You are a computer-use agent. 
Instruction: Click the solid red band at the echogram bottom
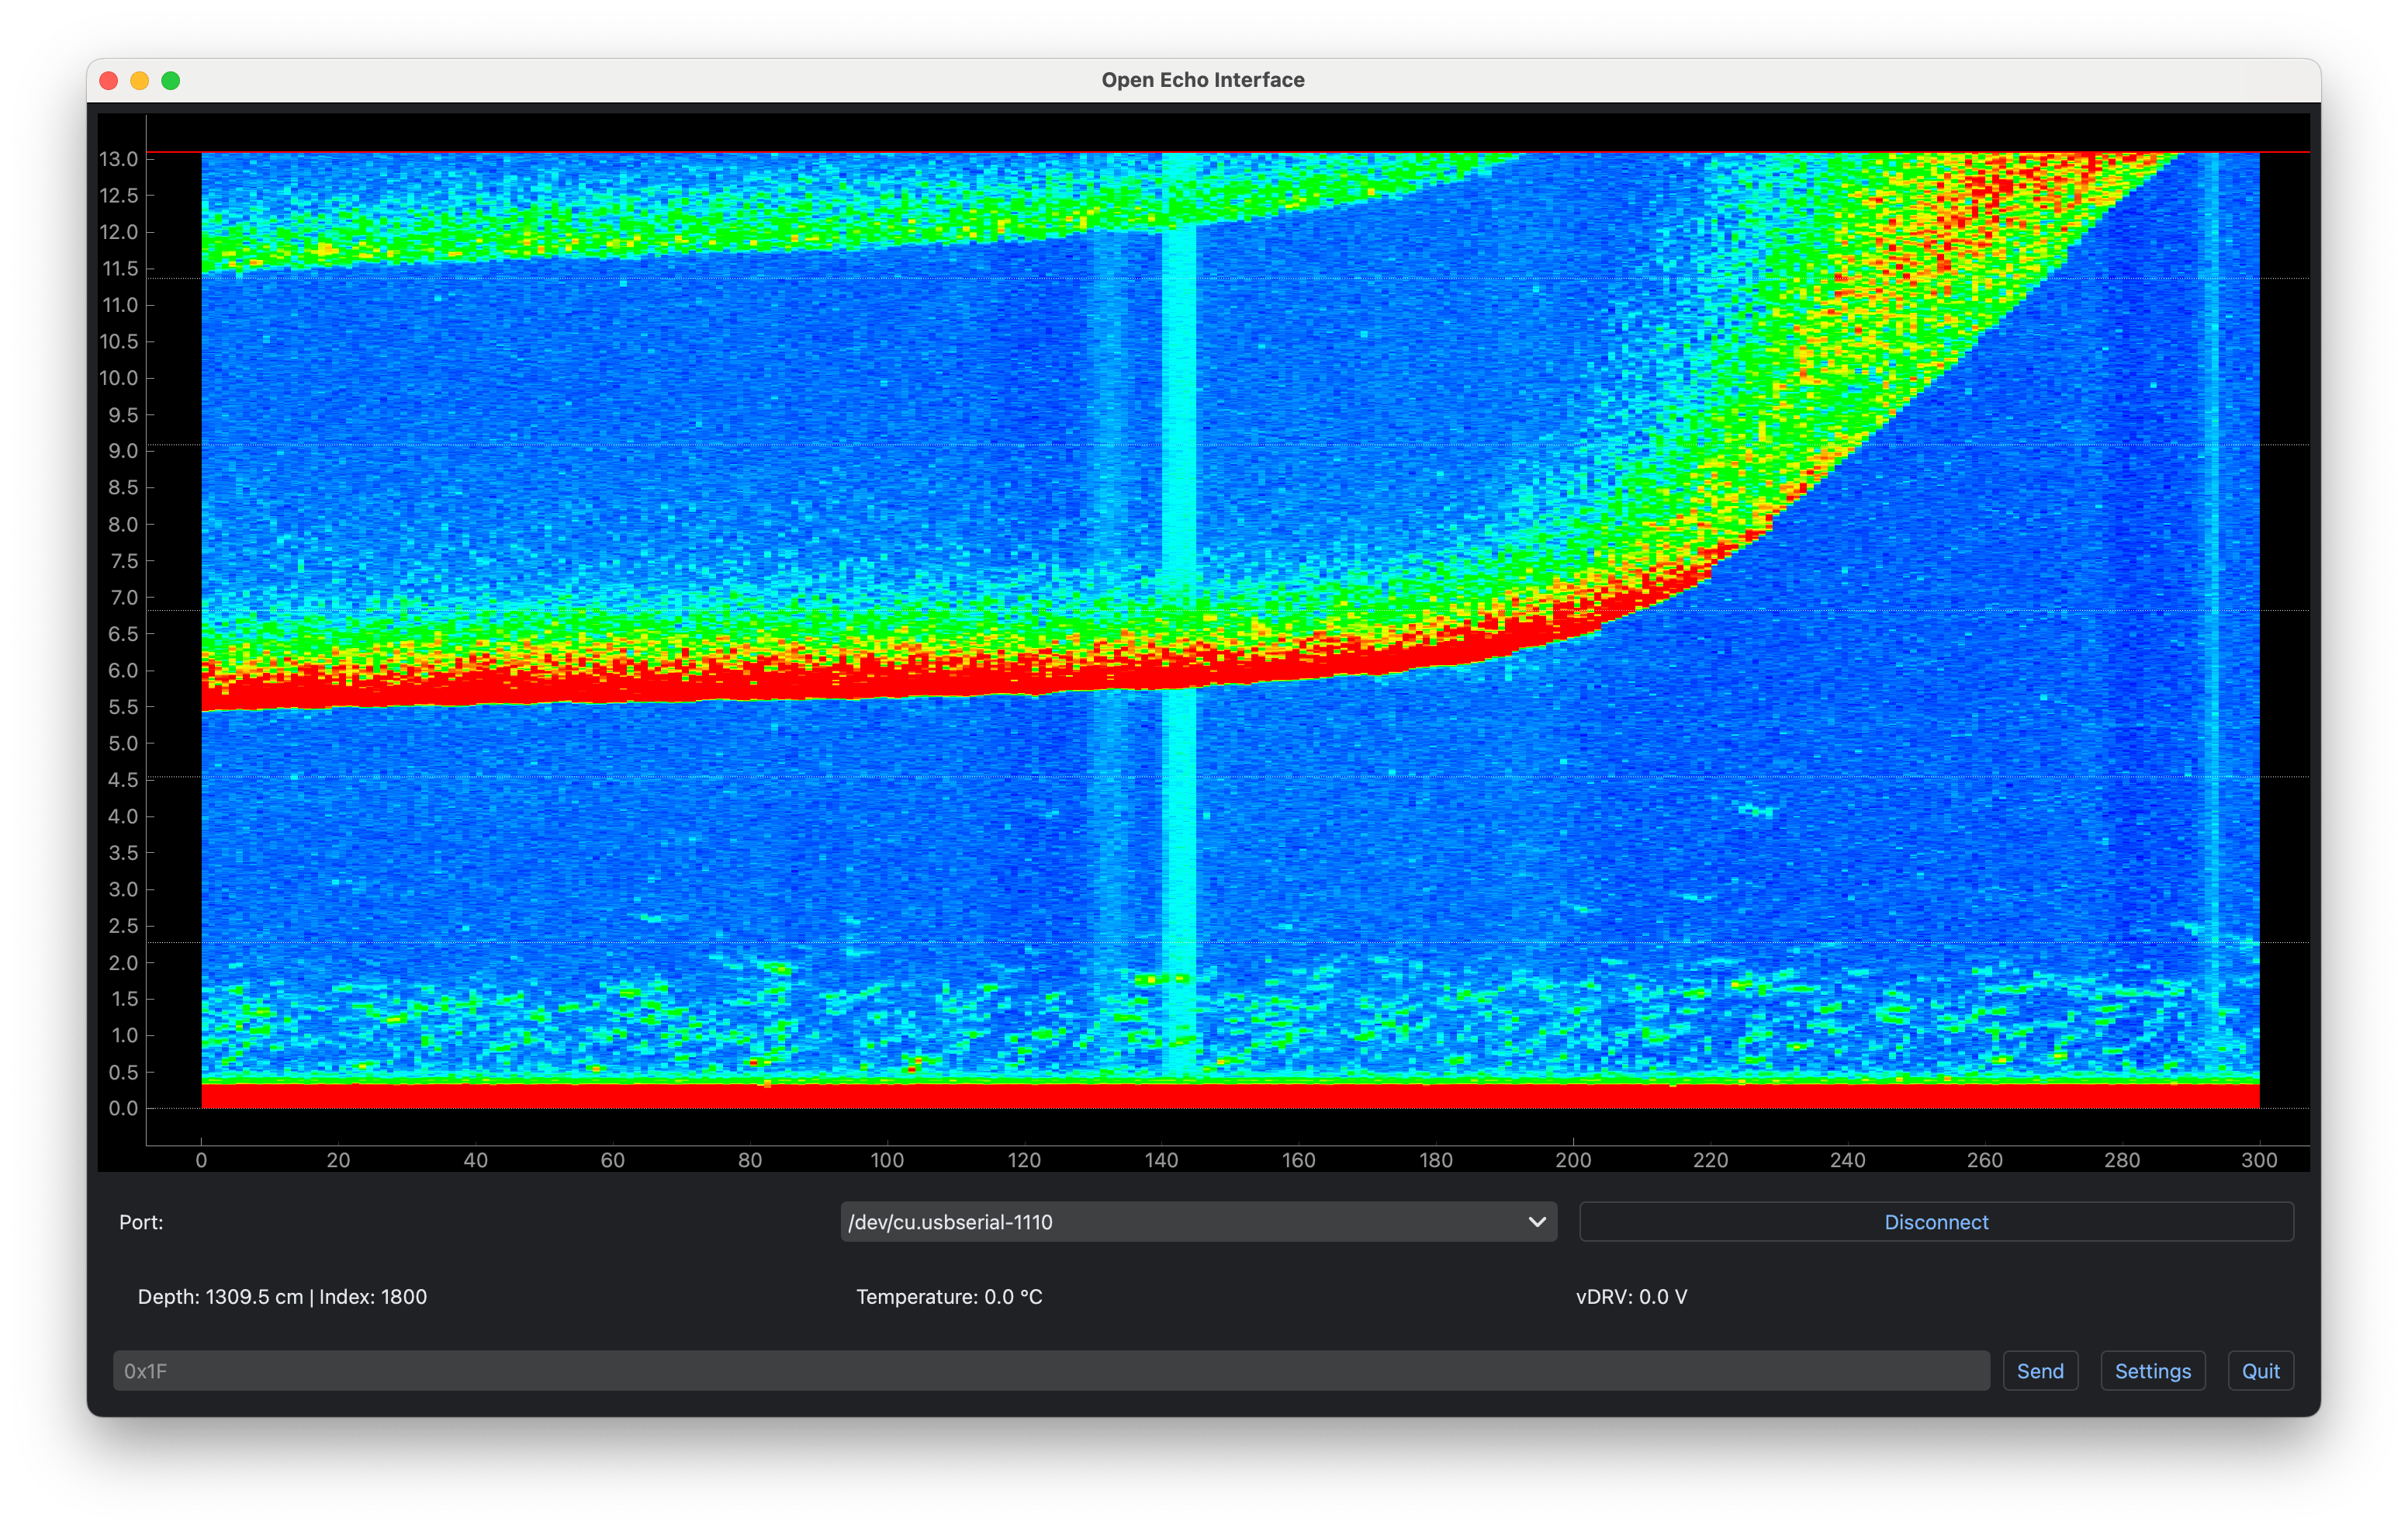coord(1230,1097)
